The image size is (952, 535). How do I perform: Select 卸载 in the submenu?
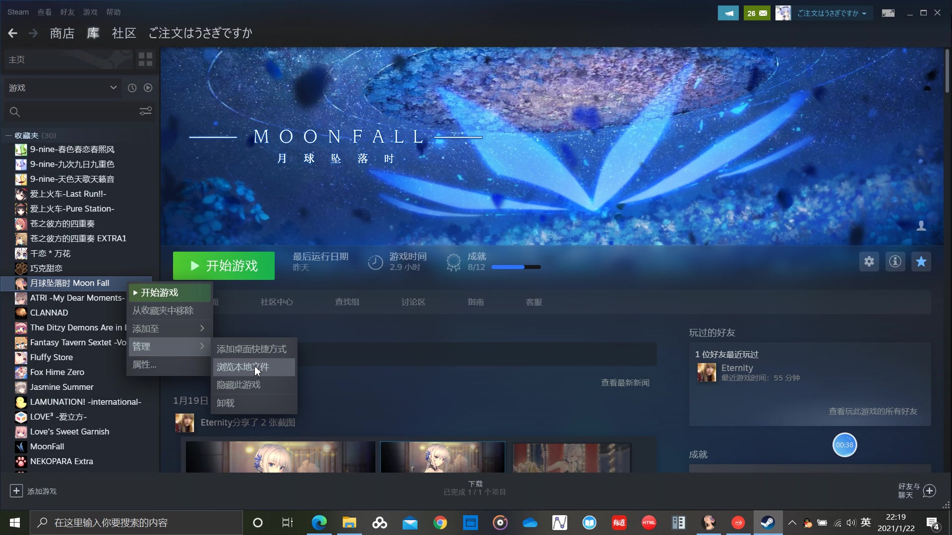point(254,403)
